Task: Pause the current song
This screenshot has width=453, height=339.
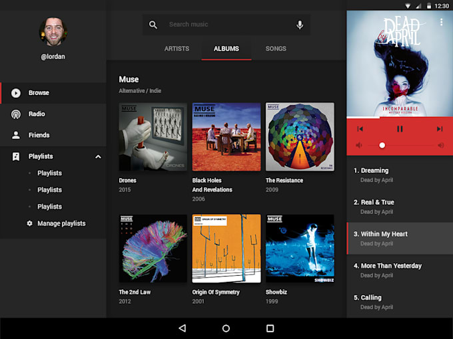Action: click(x=400, y=129)
